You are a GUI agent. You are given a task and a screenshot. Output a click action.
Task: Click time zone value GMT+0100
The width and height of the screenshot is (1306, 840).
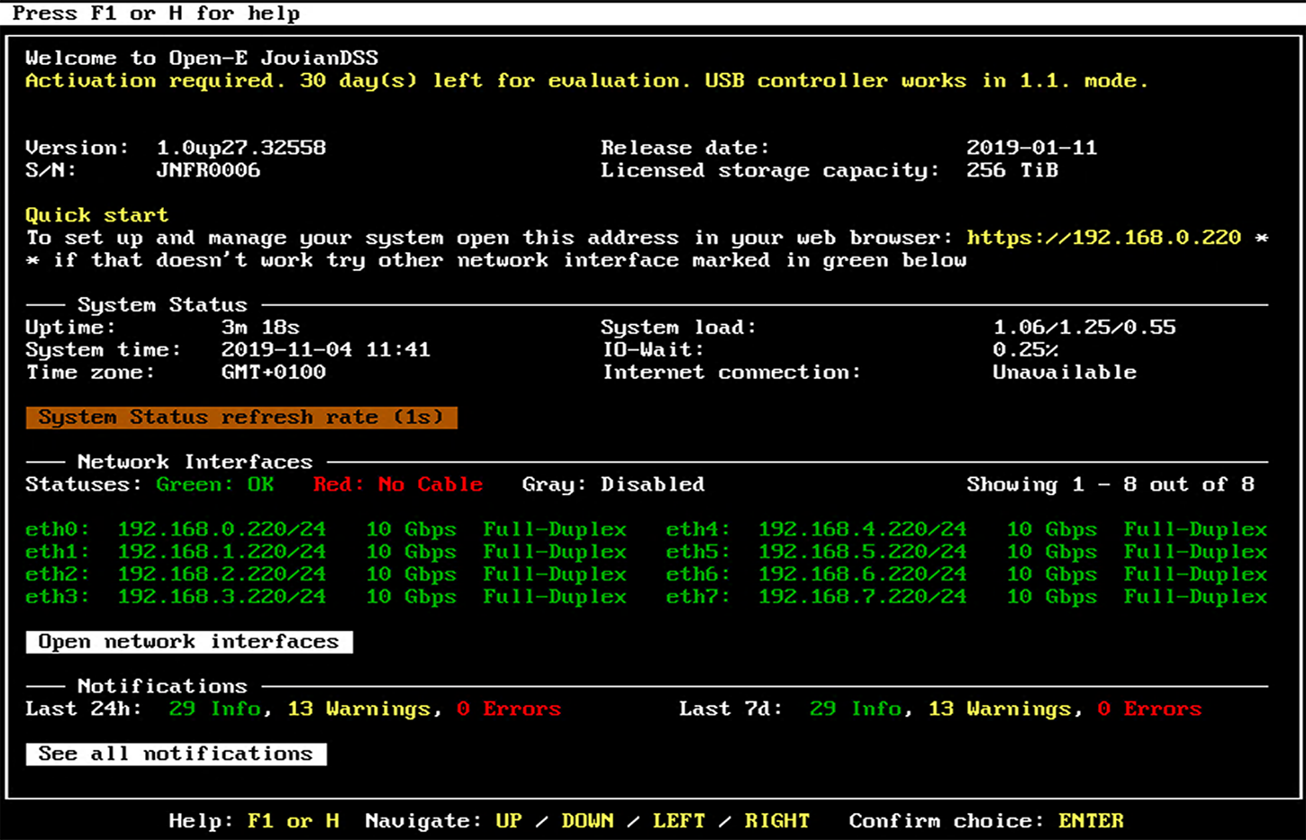[274, 373]
